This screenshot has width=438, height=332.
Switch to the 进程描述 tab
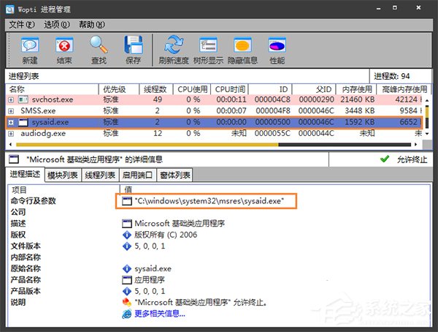(25, 174)
